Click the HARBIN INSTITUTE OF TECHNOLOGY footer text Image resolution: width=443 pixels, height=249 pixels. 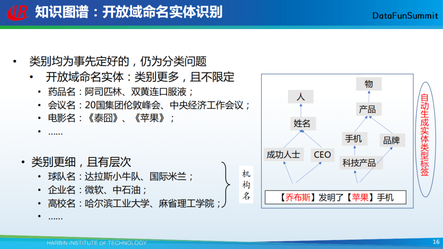[x=97, y=243]
